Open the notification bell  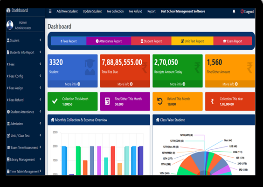[234, 11]
